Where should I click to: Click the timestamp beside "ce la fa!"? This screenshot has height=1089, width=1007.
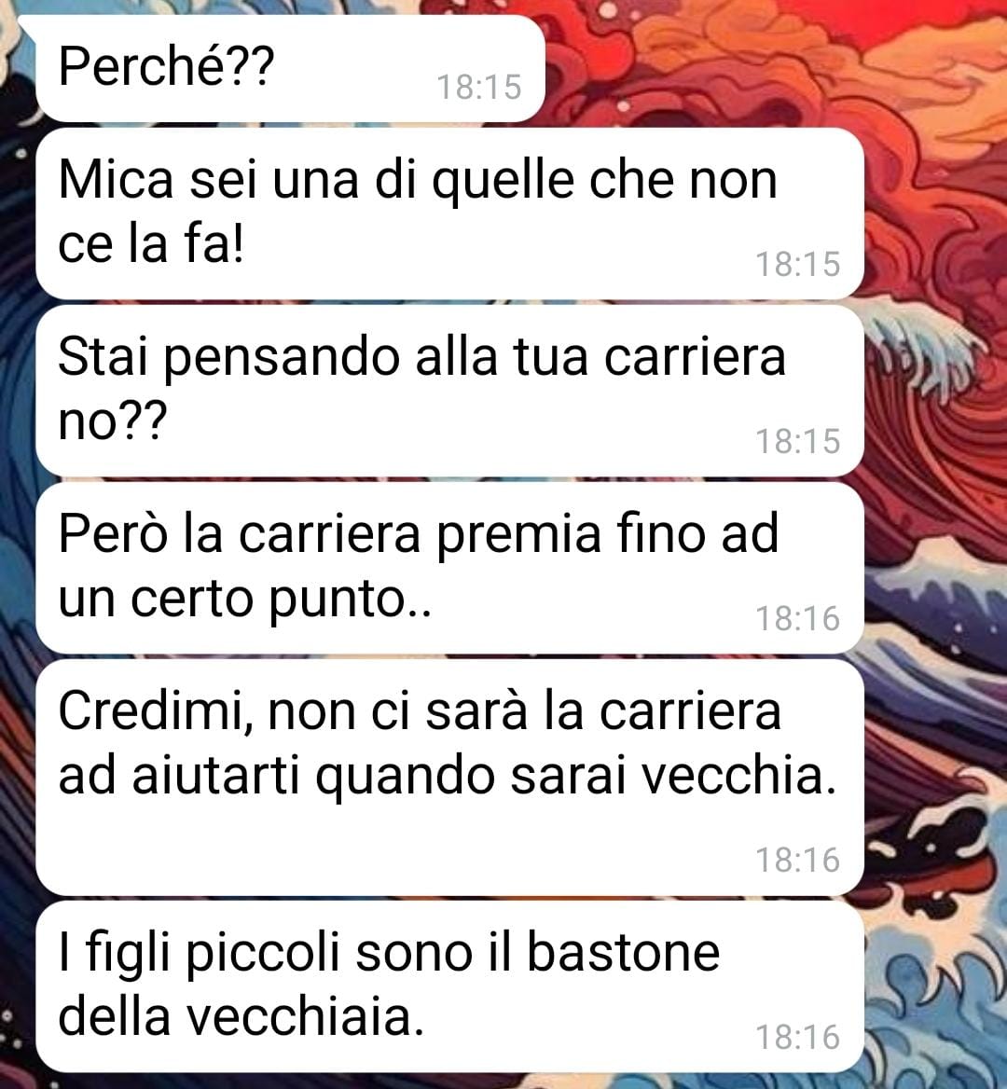click(x=798, y=265)
